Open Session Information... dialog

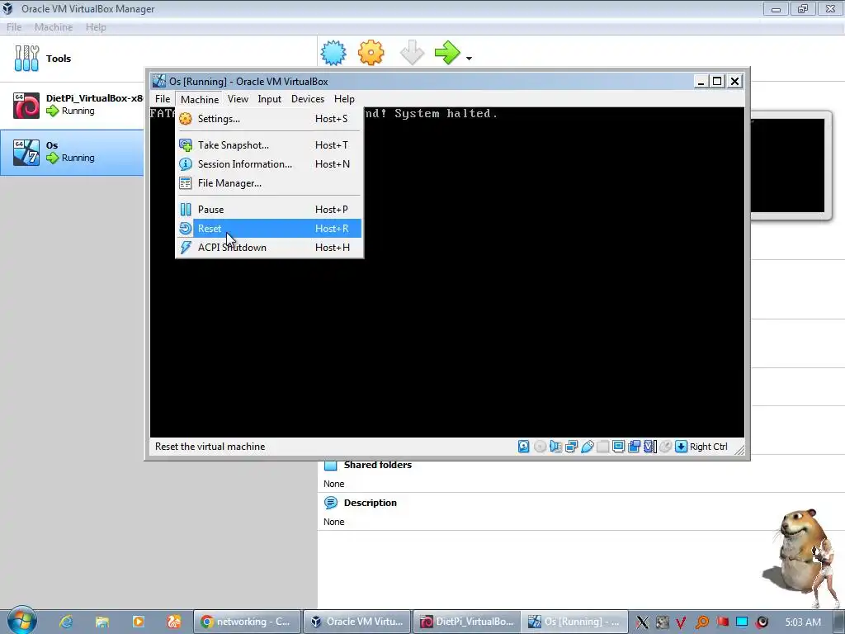point(270,164)
